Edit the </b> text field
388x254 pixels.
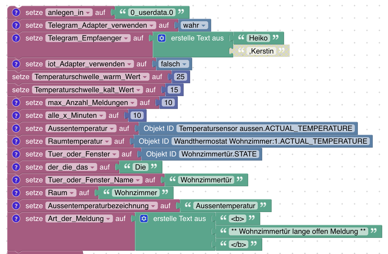pos(238,244)
